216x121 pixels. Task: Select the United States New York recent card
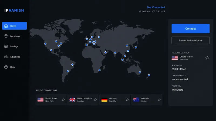(51, 99)
